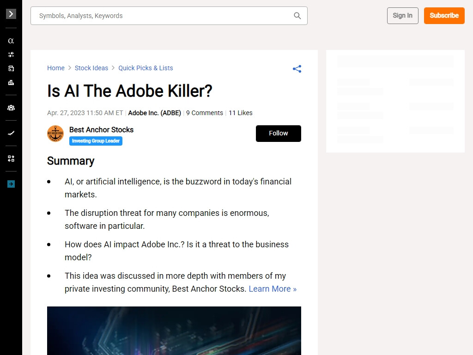Image resolution: width=473 pixels, height=355 pixels.
Task: Click the Investing Group Leader badge
Action: pos(96,141)
